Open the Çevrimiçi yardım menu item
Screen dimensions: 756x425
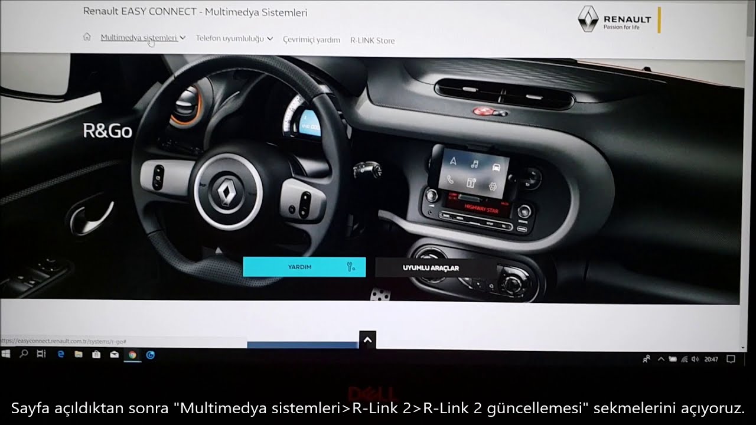(311, 40)
